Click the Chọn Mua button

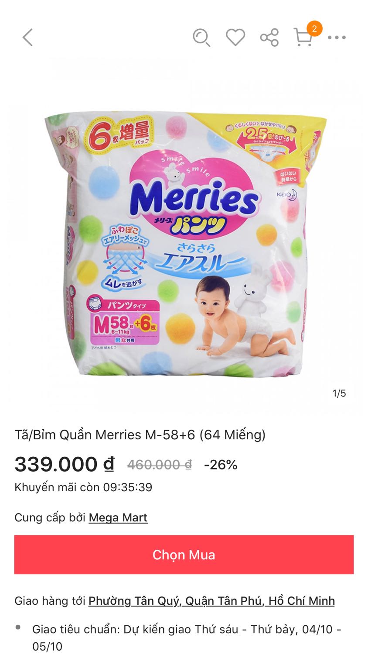(184, 555)
